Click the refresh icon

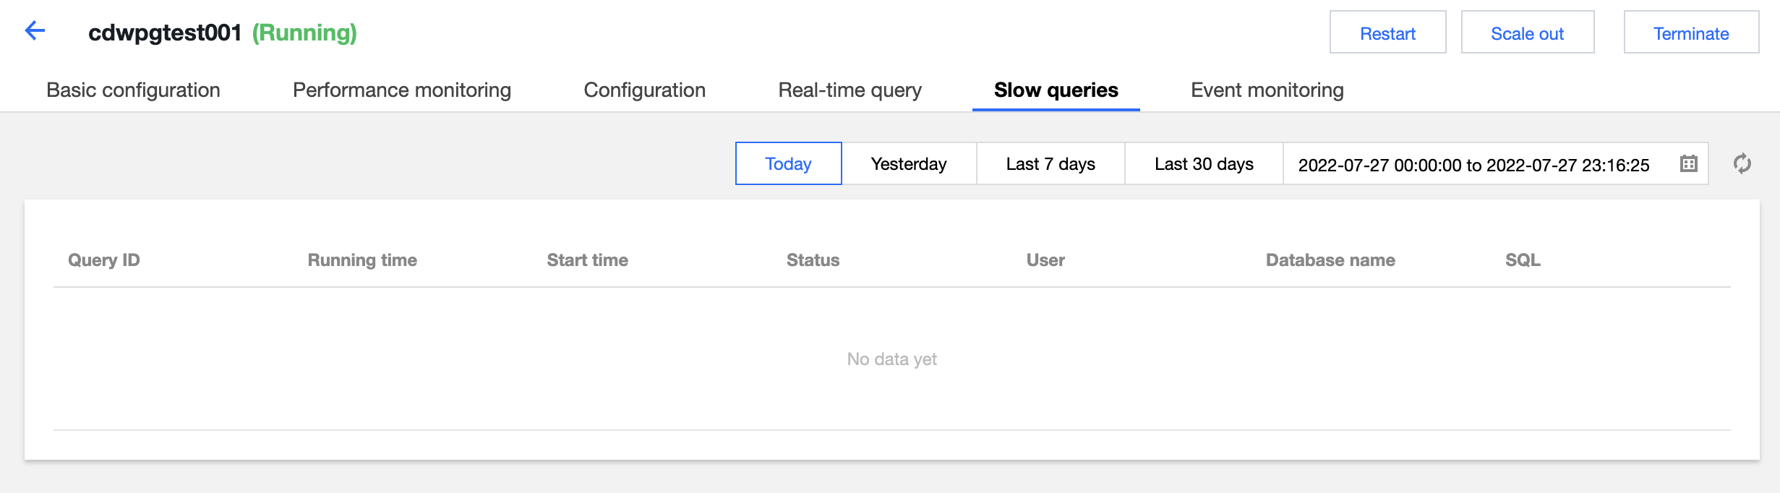click(1742, 164)
